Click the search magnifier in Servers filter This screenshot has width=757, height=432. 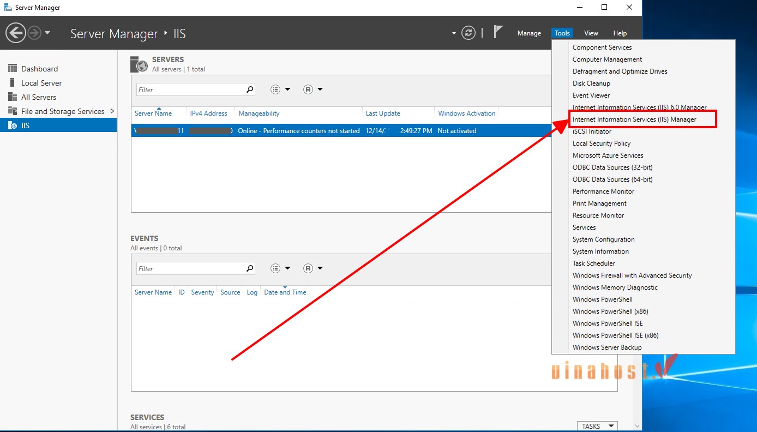click(x=250, y=89)
